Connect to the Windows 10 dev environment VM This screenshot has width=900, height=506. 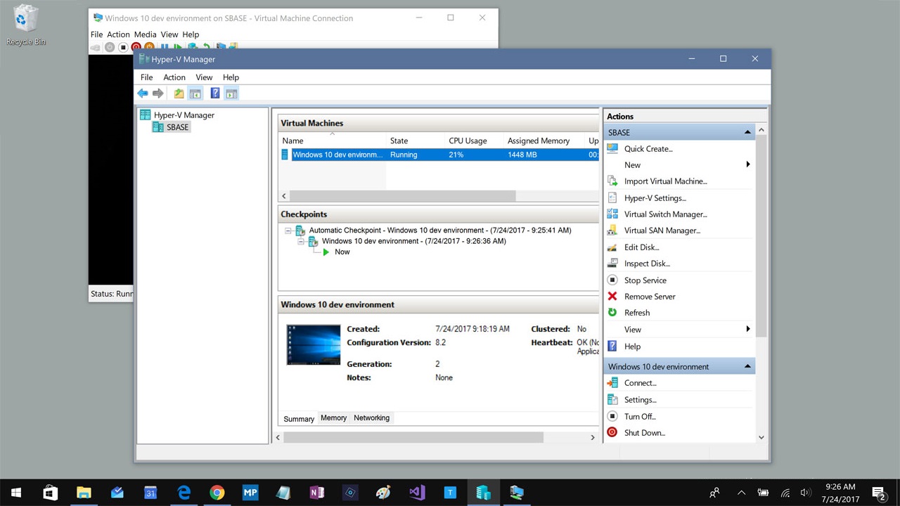pos(639,382)
